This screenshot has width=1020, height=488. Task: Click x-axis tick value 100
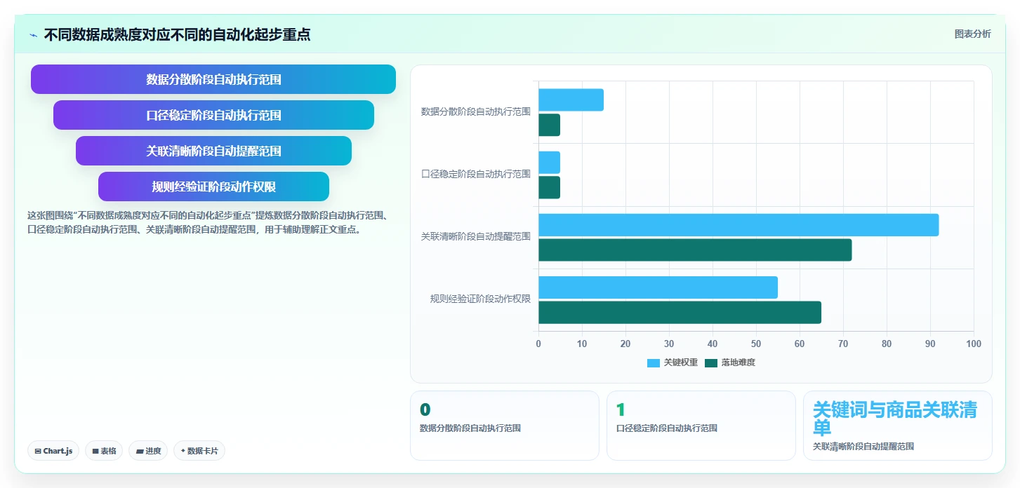pyautogui.click(x=973, y=344)
